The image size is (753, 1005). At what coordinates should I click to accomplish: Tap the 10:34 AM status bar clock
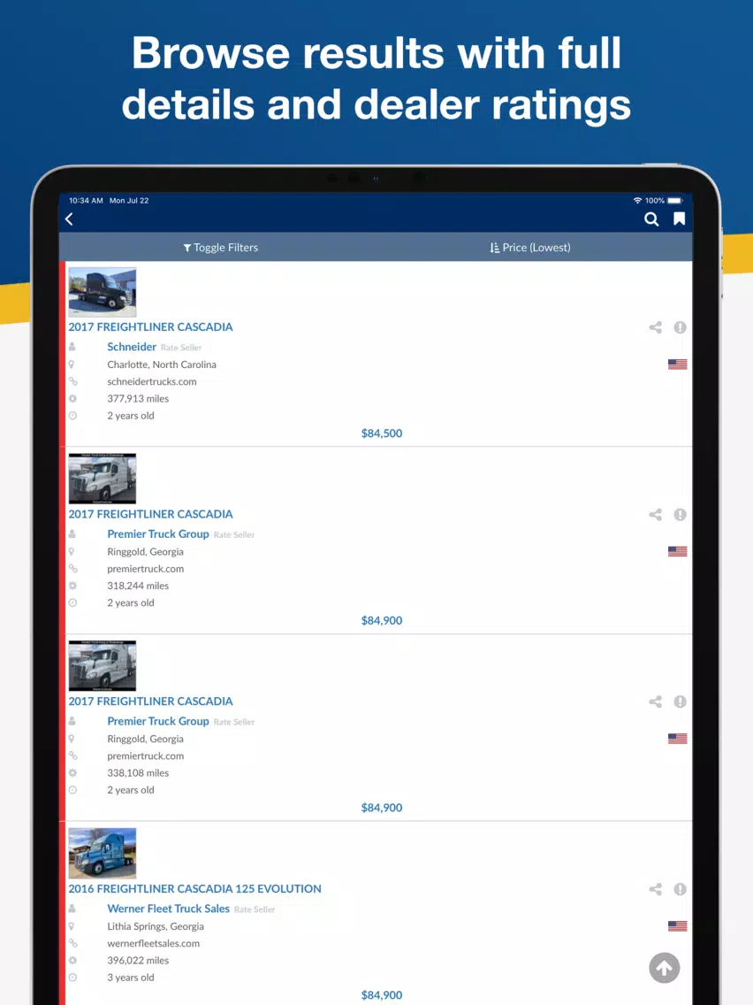point(86,201)
